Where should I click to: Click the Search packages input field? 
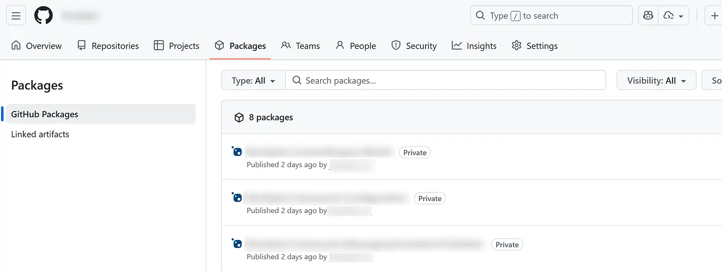(449, 81)
